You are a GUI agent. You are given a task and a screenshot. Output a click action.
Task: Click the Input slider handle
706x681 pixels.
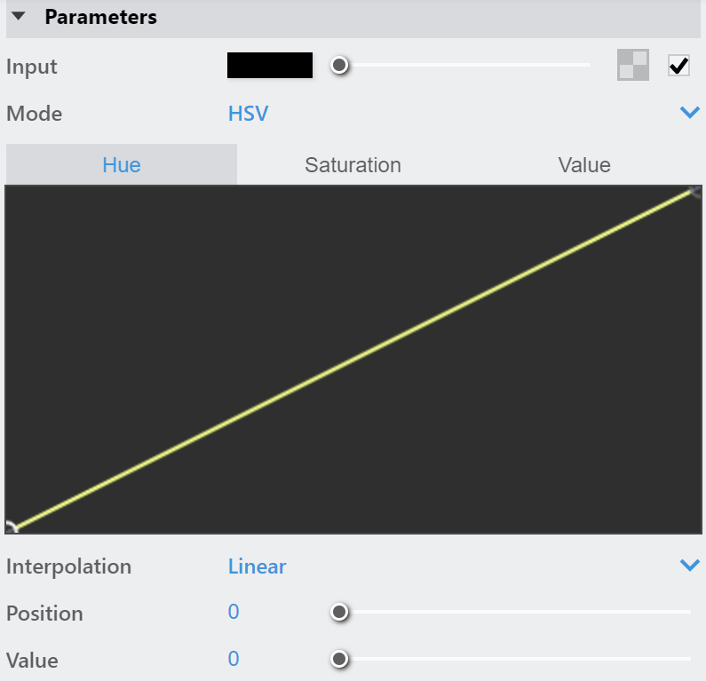339,66
